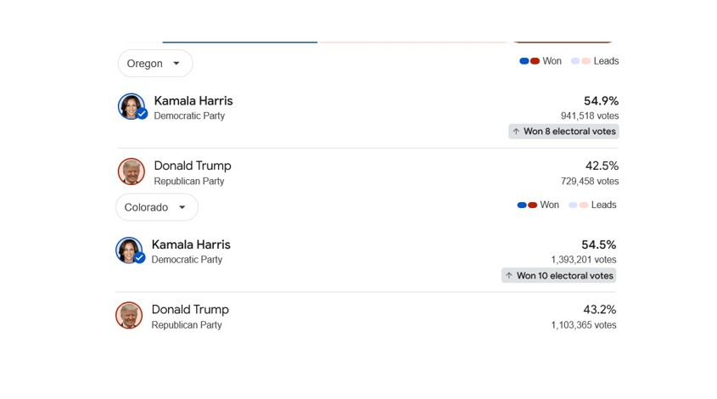Click up arrow icon in Won 10 badge
Image resolution: width=717 pixels, height=399 pixels.
(x=509, y=275)
